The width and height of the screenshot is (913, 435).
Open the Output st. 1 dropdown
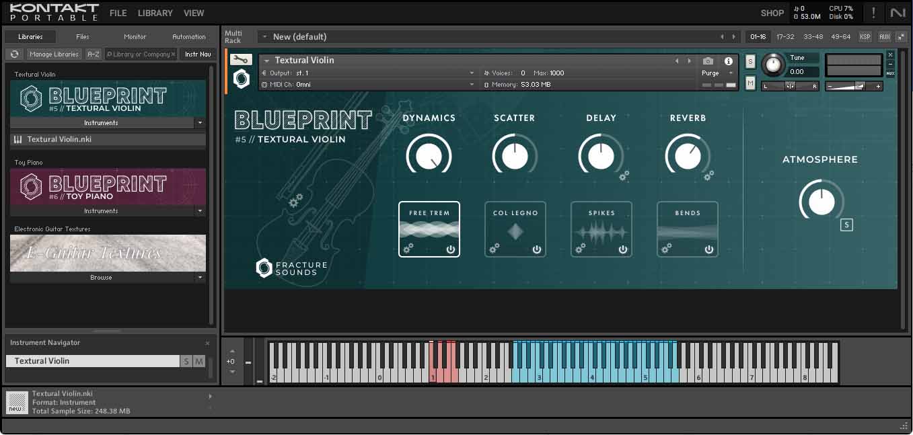tap(472, 73)
